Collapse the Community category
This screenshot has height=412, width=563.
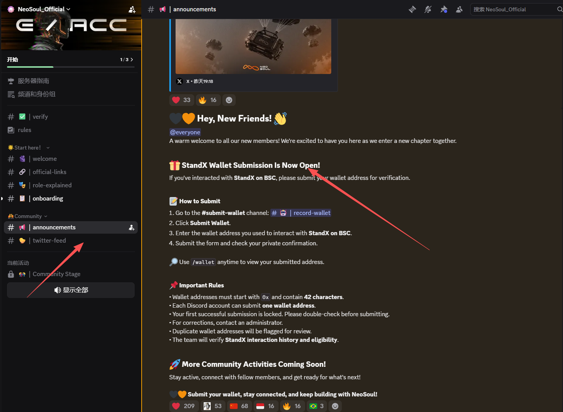[x=28, y=216]
